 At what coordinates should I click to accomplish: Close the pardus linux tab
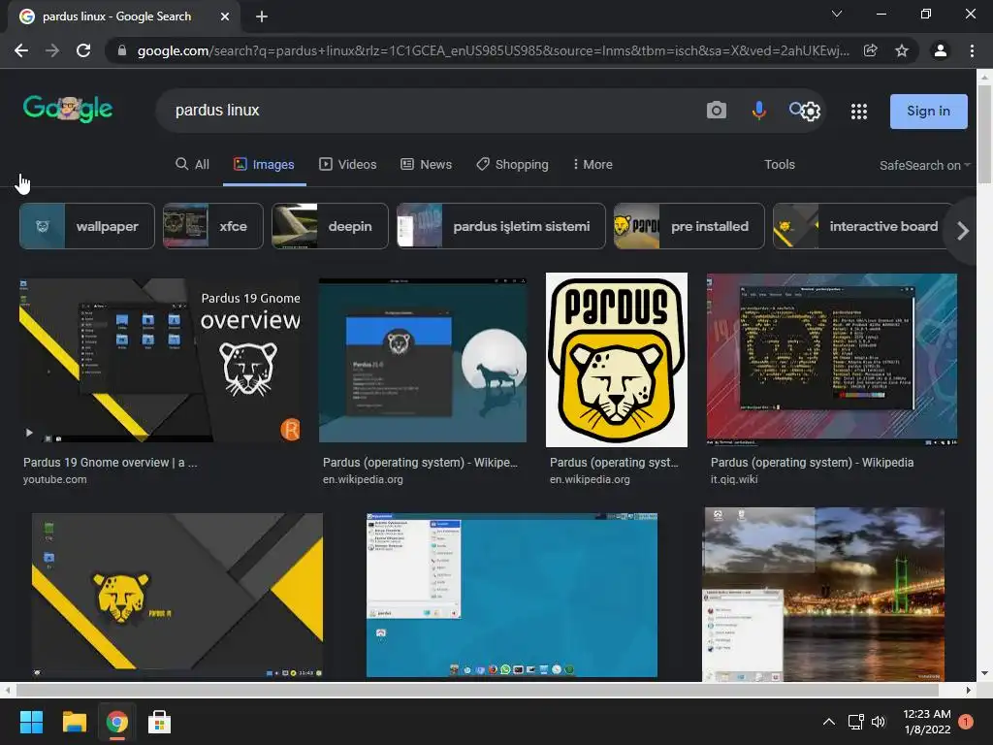[225, 16]
